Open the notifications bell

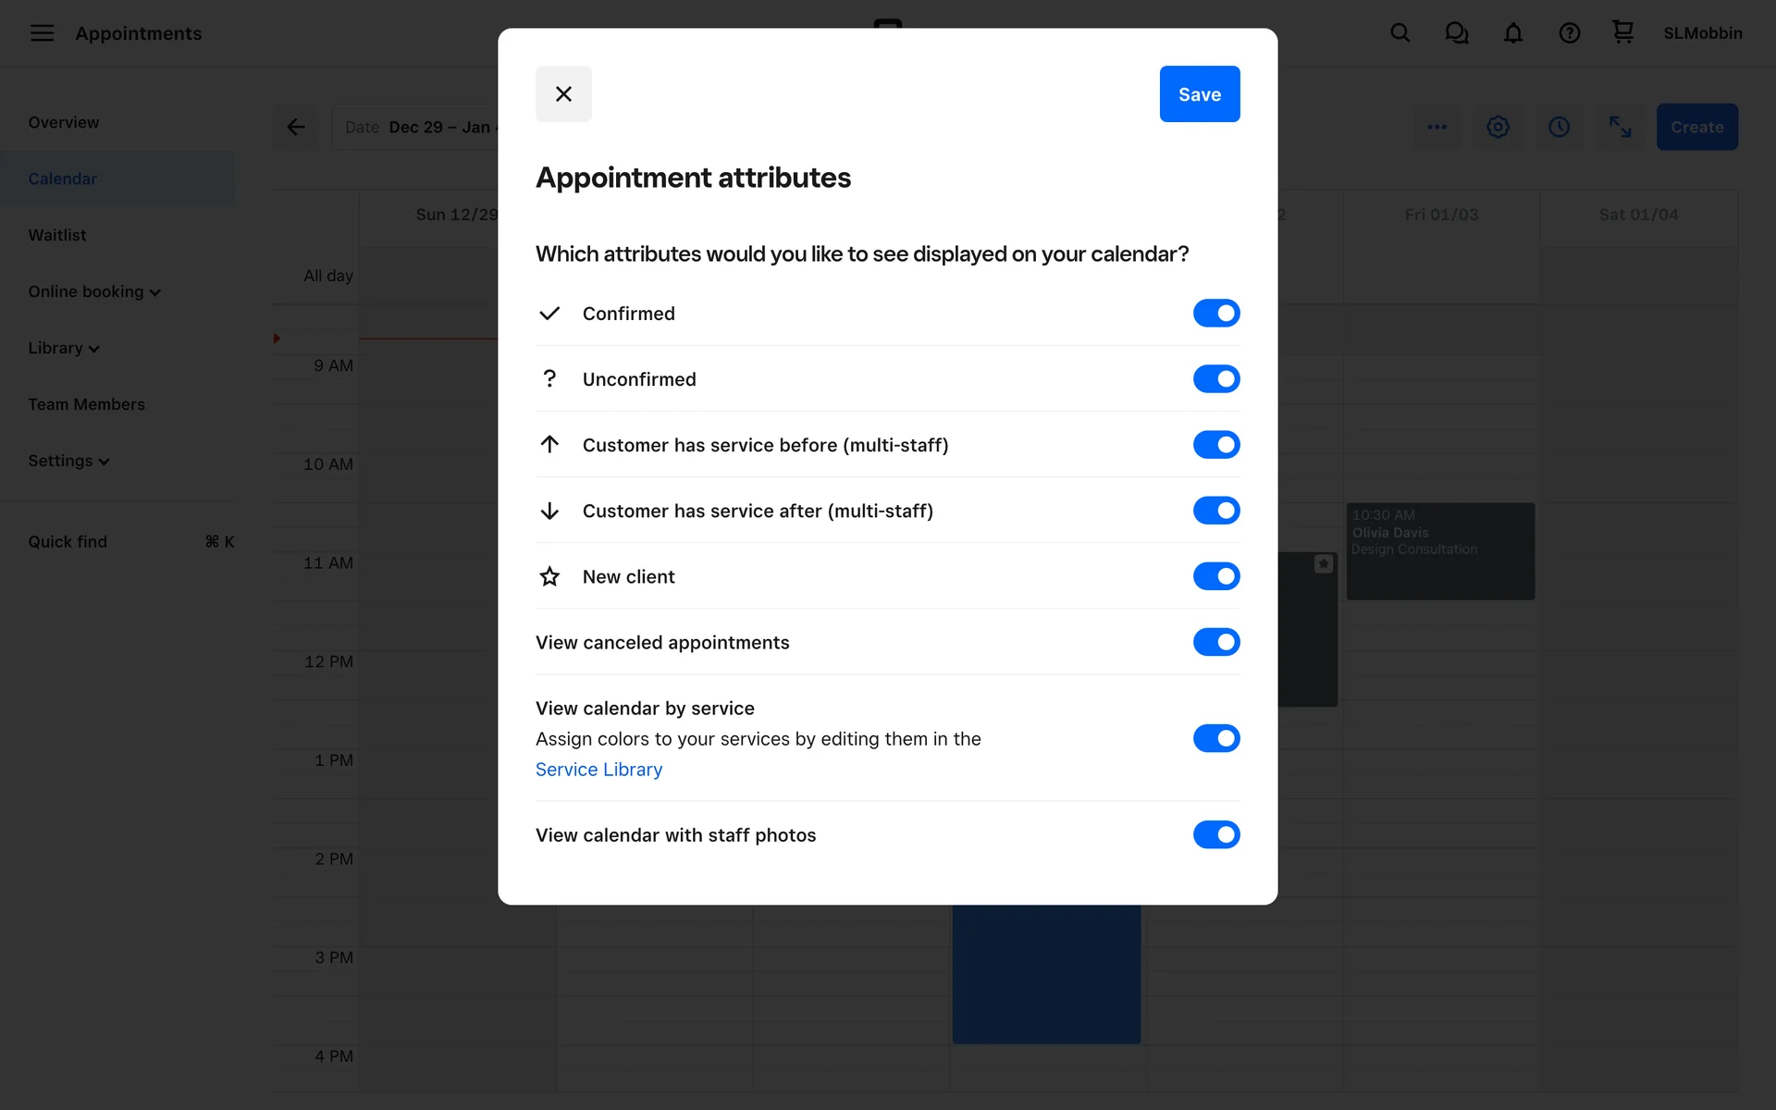tap(1512, 33)
